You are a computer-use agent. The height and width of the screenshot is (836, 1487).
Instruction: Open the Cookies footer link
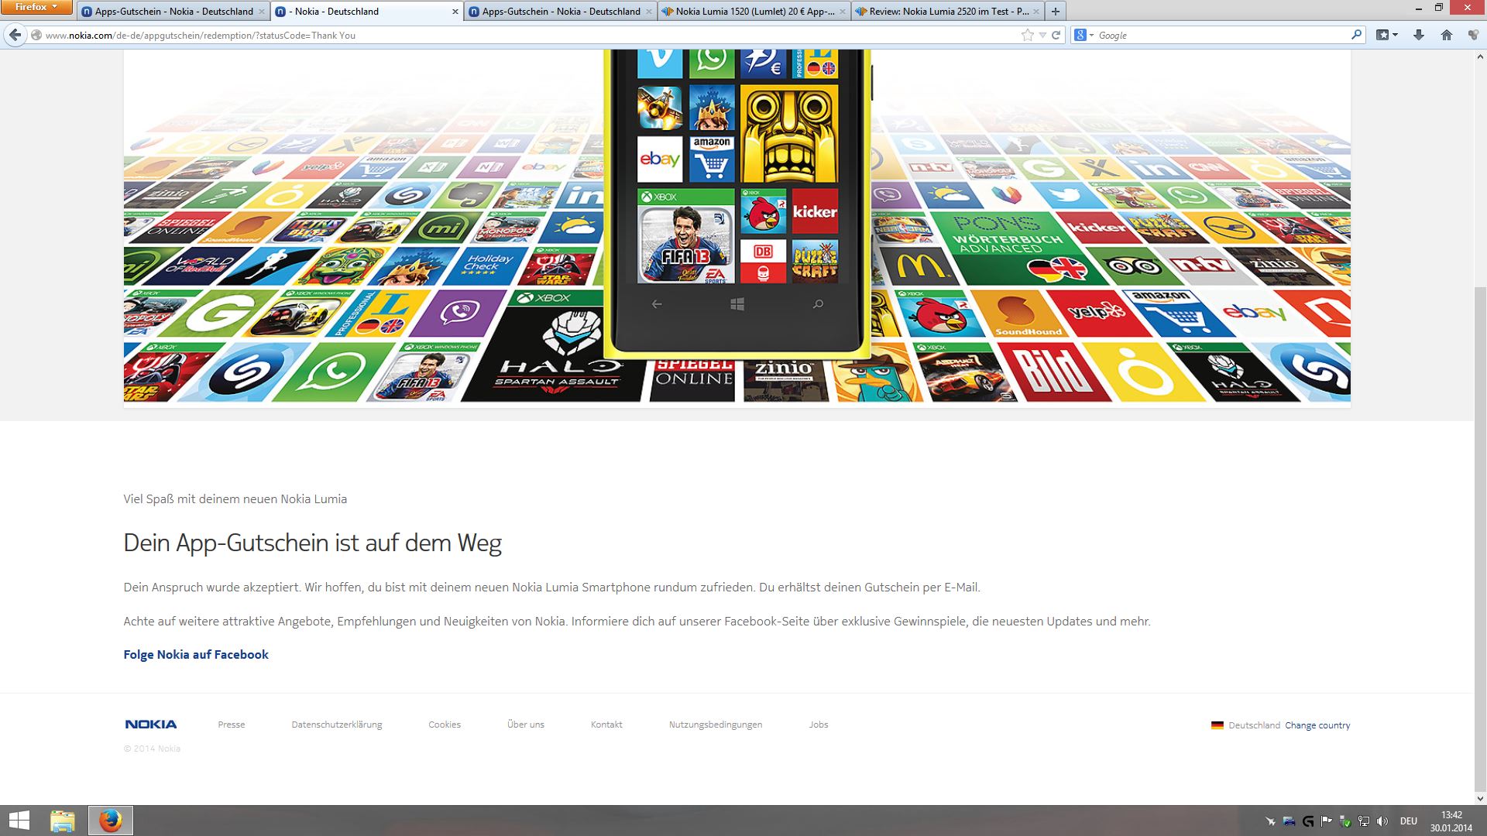coord(445,725)
